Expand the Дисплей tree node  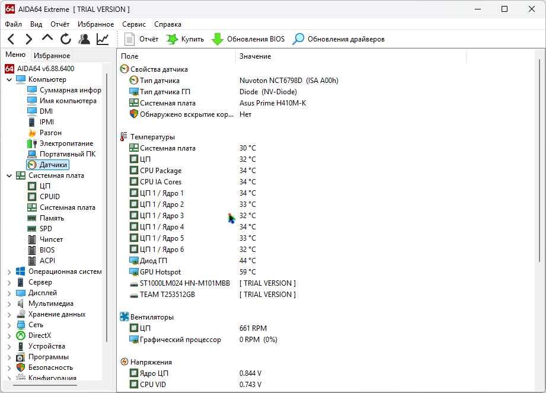(x=9, y=293)
